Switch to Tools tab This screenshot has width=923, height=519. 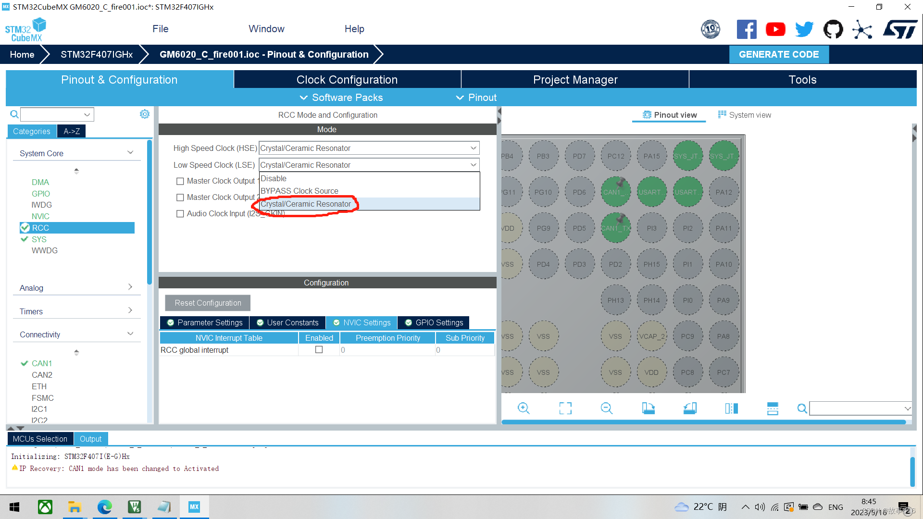pyautogui.click(x=802, y=80)
